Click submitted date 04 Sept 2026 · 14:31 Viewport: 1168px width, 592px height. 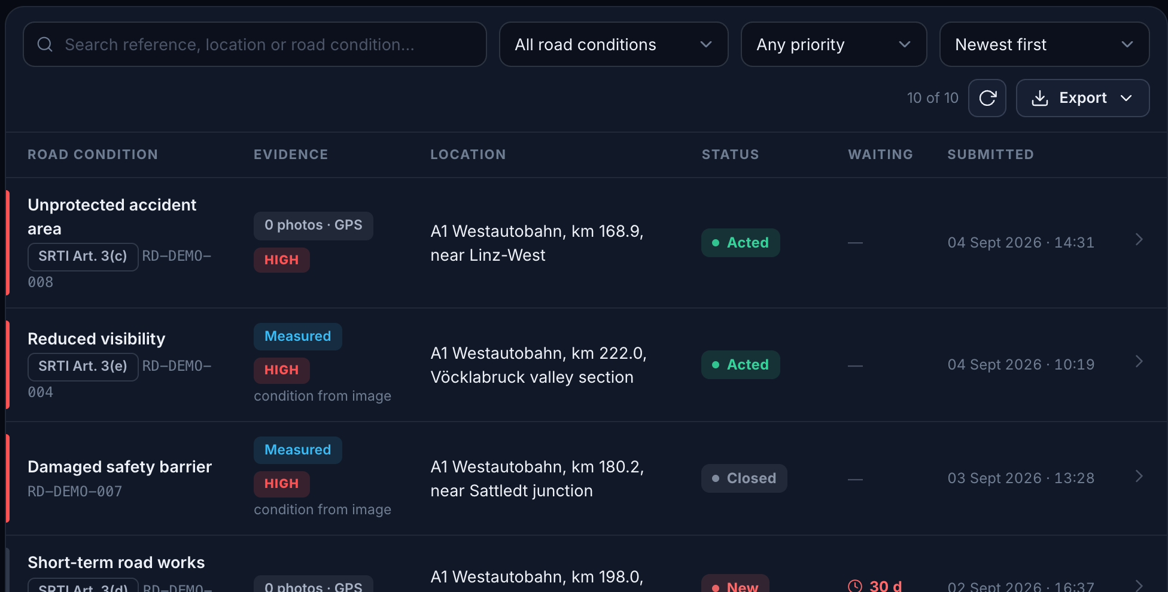[x=1021, y=243]
